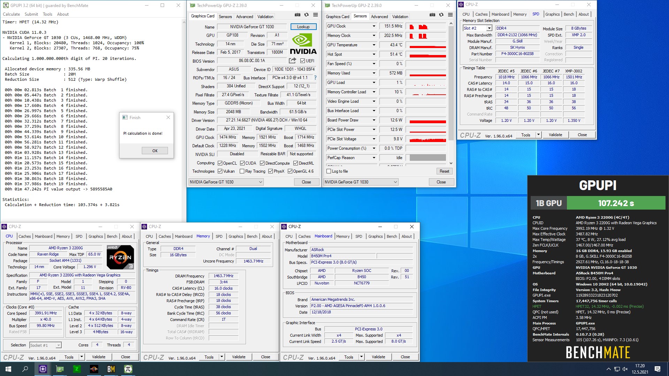The height and width of the screenshot is (376, 669).
Task: Click camera icon in GPU-Z Sensors window
Action: pos(432,15)
